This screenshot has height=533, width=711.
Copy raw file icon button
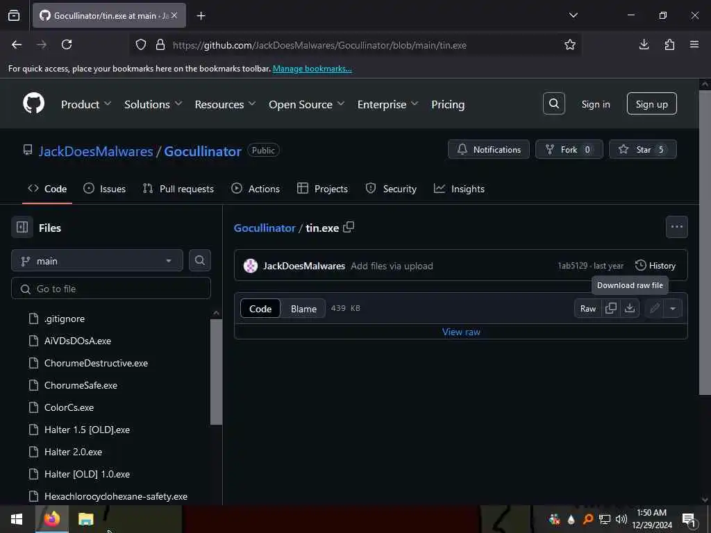pos(611,308)
